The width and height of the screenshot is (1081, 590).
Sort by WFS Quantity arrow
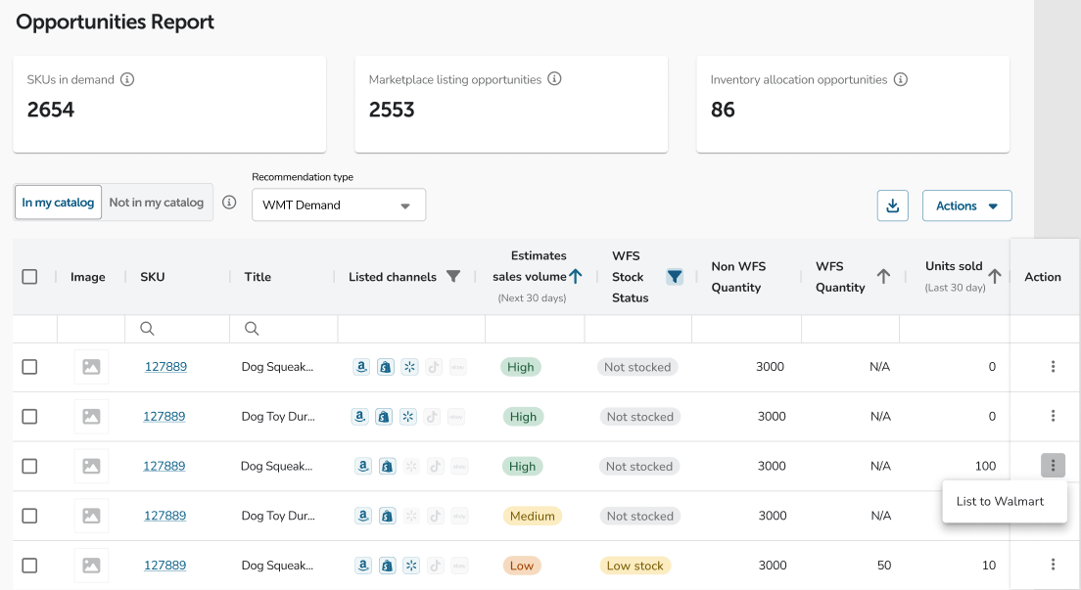point(883,276)
